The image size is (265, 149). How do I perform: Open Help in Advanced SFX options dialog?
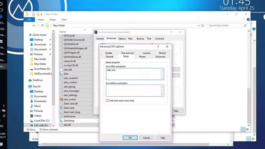point(163,138)
